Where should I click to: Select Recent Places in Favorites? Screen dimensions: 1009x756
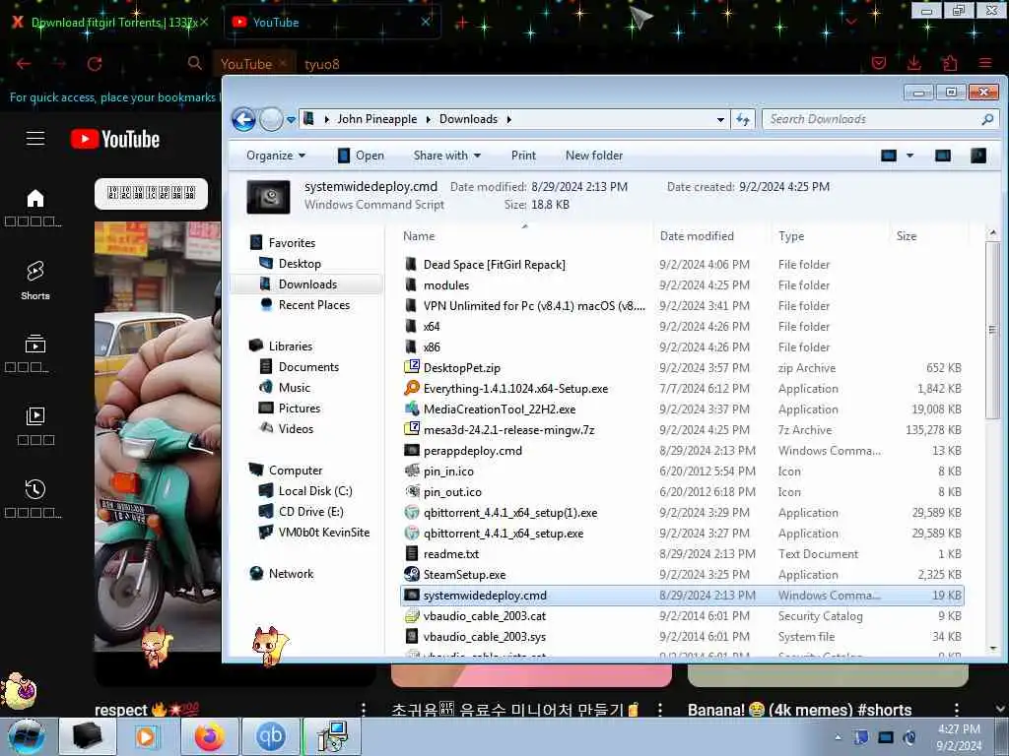(x=314, y=305)
